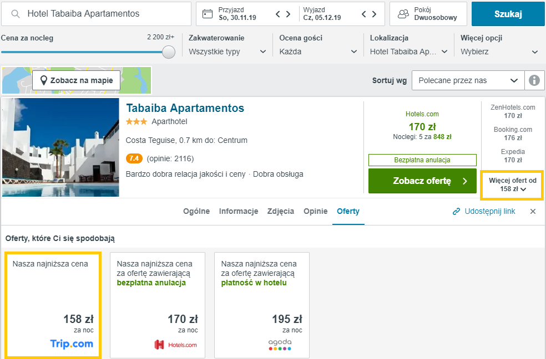Select the 195 zł pay at hotel offer card
Image resolution: width=546 pixels, height=359 pixels.
pyautogui.click(x=262, y=305)
